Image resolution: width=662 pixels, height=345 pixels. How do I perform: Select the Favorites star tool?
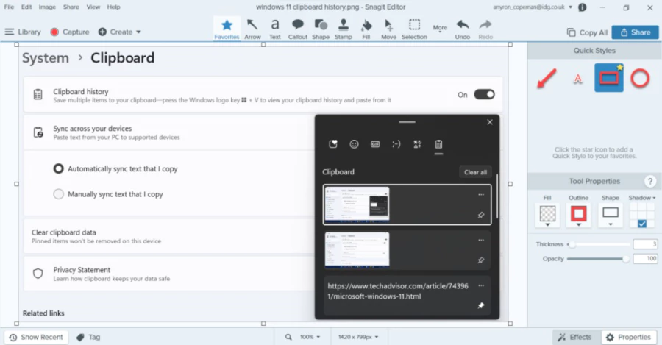point(227,29)
